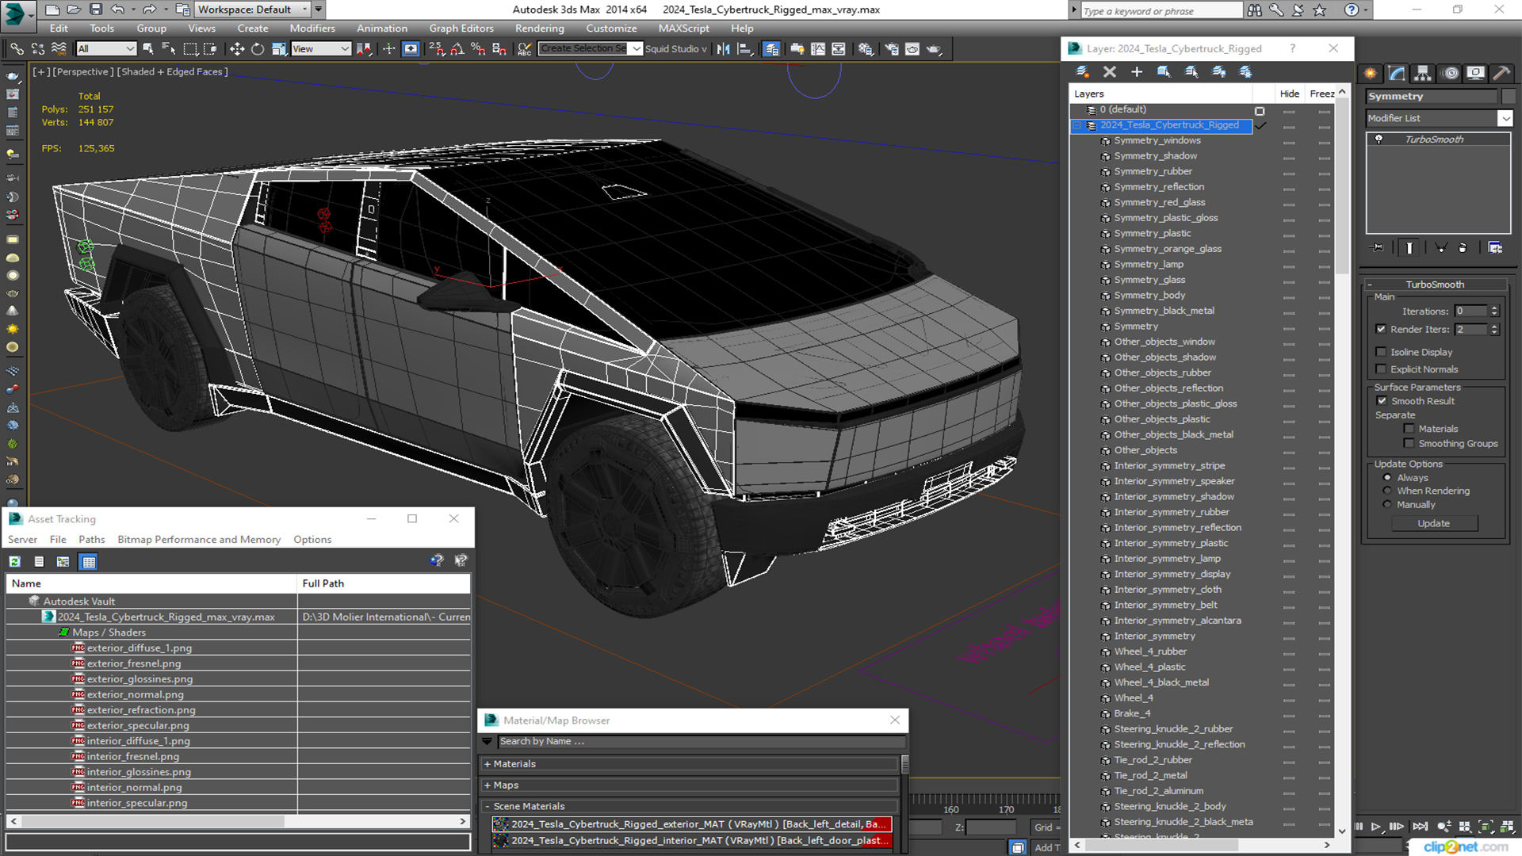Delete highlighted layer with X icon

[x=1110, y=72]
